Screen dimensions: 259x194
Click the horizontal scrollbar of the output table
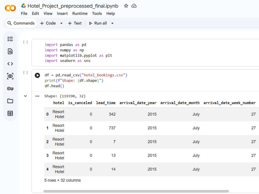pos(136,191)
